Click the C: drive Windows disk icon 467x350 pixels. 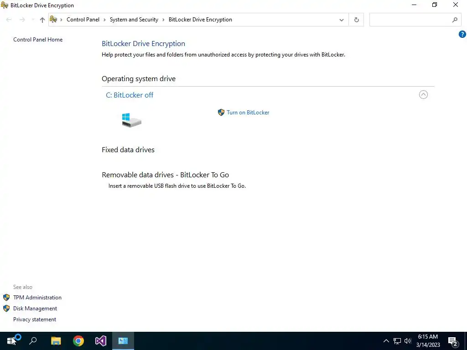pyautogui.click(x=131, y=120)
